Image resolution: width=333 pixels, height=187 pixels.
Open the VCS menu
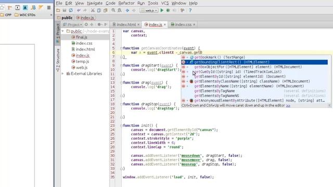tap(165, 3)
